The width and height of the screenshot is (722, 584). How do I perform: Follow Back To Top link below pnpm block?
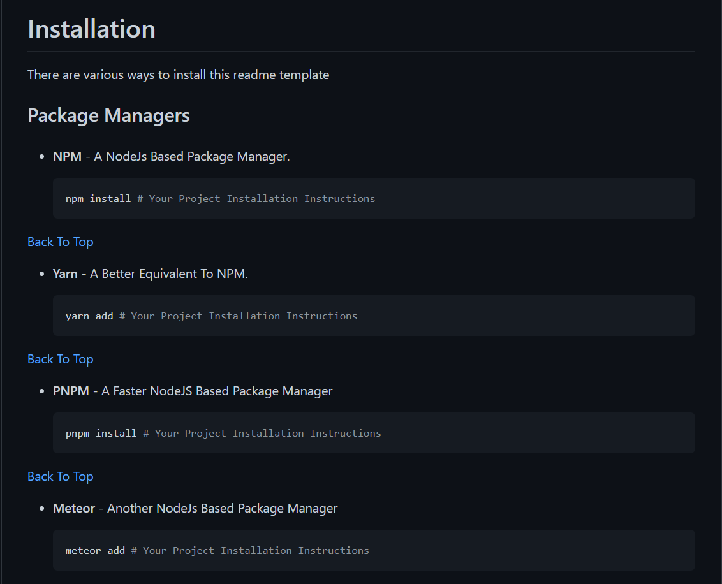pyautogui.click(x=61, y=476)
